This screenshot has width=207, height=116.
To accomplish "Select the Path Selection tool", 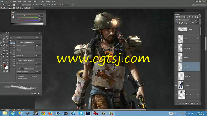I will [x=4, y=59].
